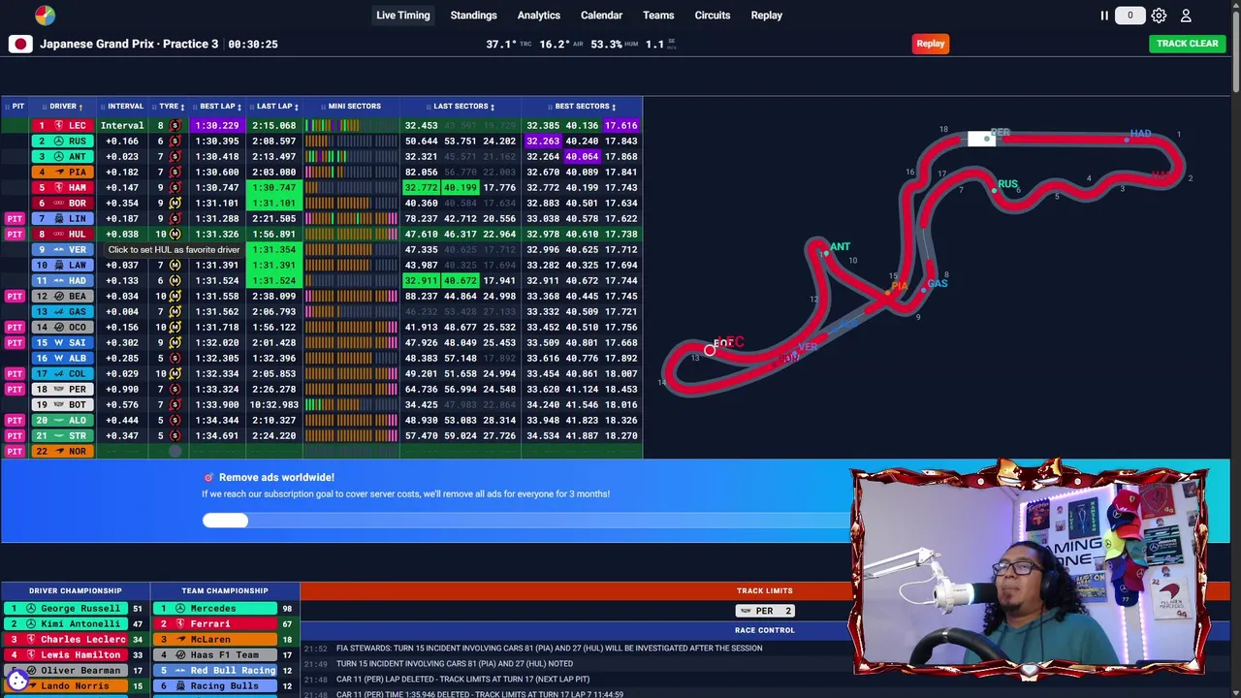Click HAD marker on track map
The image size is (1241, 698).
(1140, 134)
